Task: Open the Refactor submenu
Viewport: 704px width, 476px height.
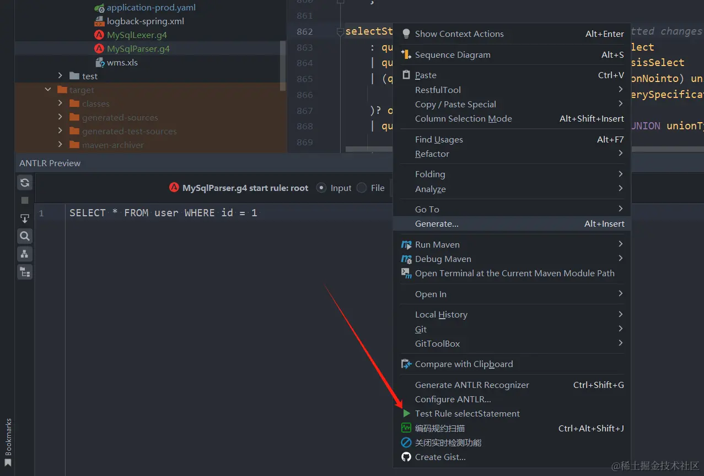Action: (x=512, y=154)
